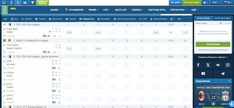
Task: Collapse the Предложения panel arrow
Action: [x=229, y=81]
